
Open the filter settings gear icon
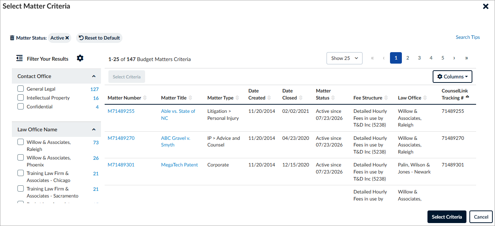click(x=80, y=58)
